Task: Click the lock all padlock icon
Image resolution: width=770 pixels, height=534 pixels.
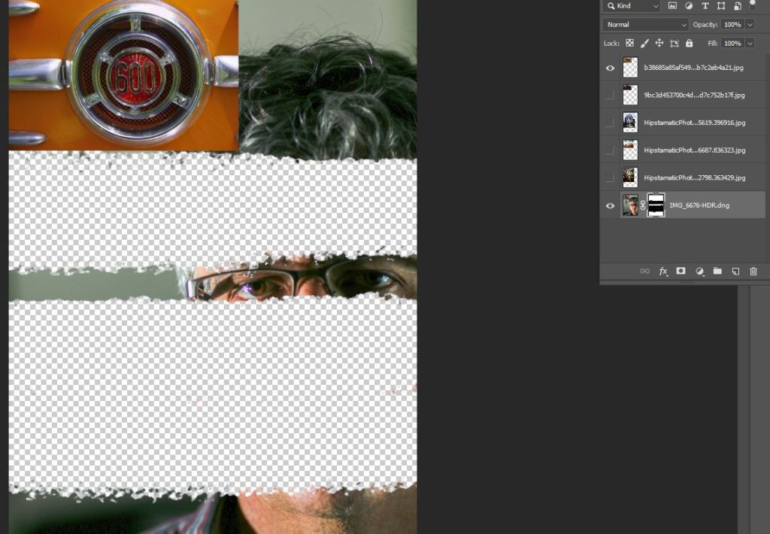Action: (x=689, y=44)
